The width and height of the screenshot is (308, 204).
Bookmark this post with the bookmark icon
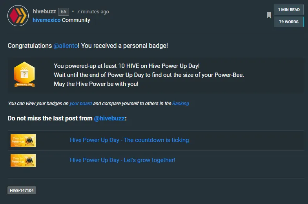point(269,15)
